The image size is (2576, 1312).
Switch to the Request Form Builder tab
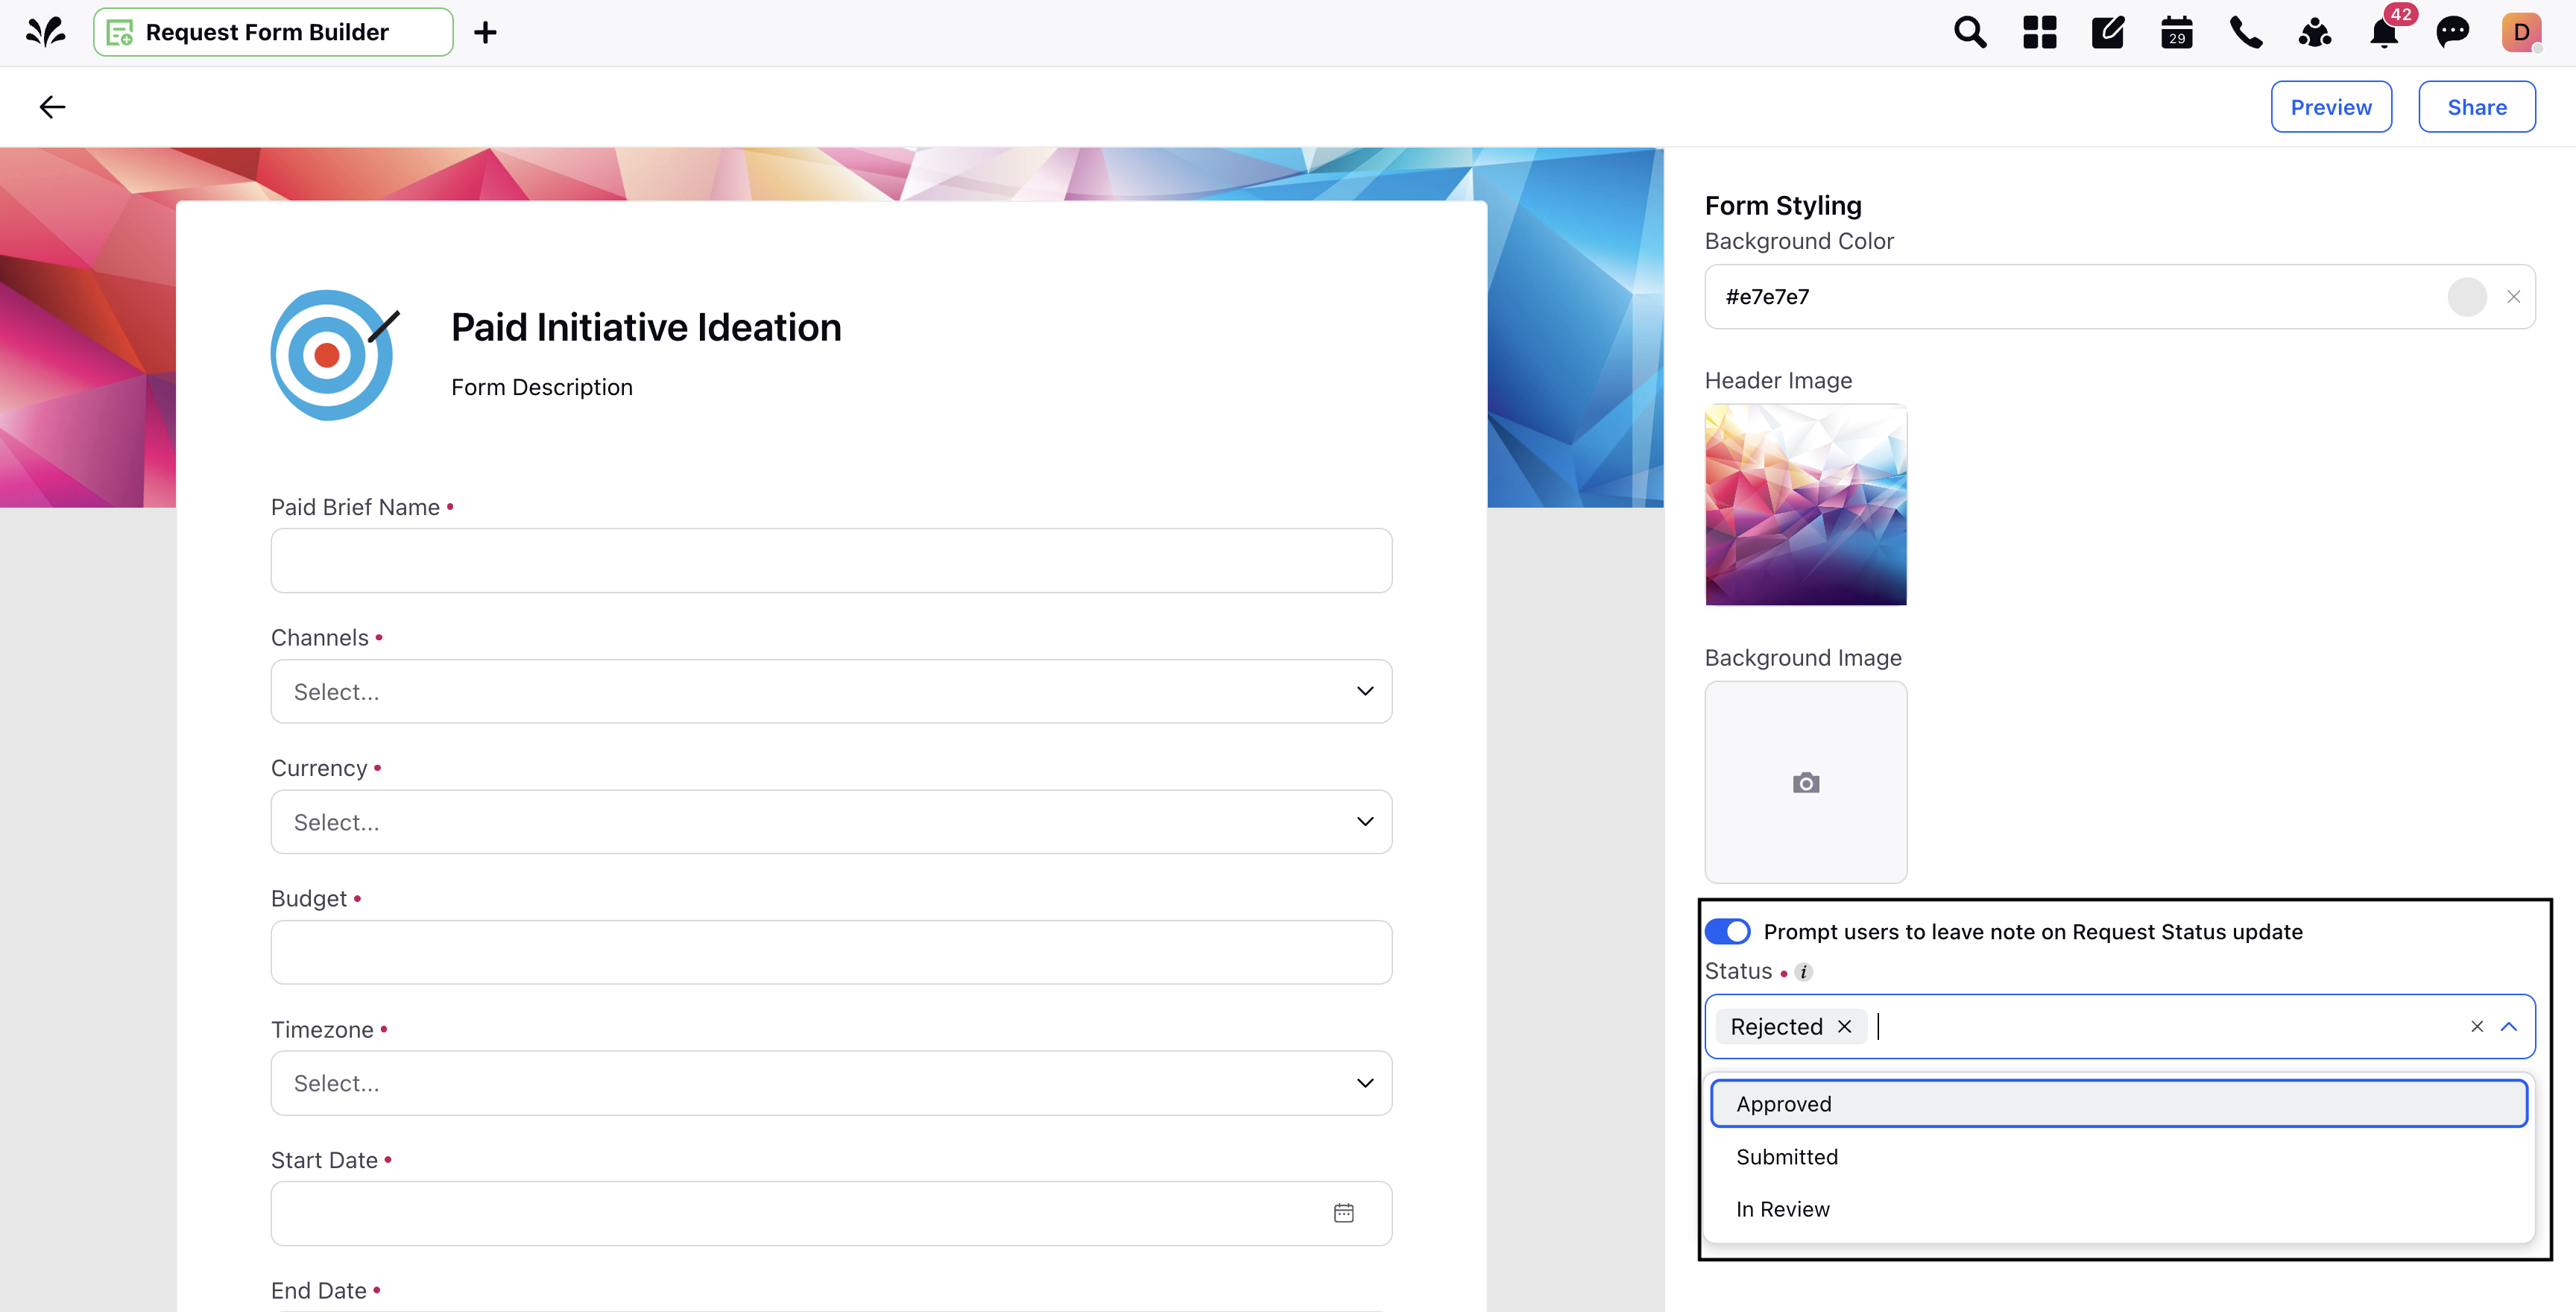[273, 32]
